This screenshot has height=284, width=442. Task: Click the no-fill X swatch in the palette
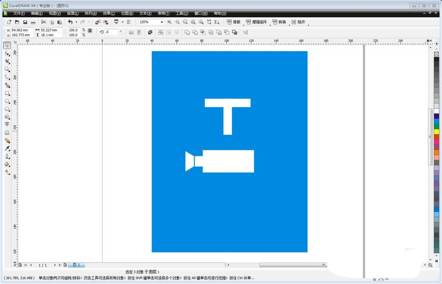pyautogui.click(x=436, y=54)
